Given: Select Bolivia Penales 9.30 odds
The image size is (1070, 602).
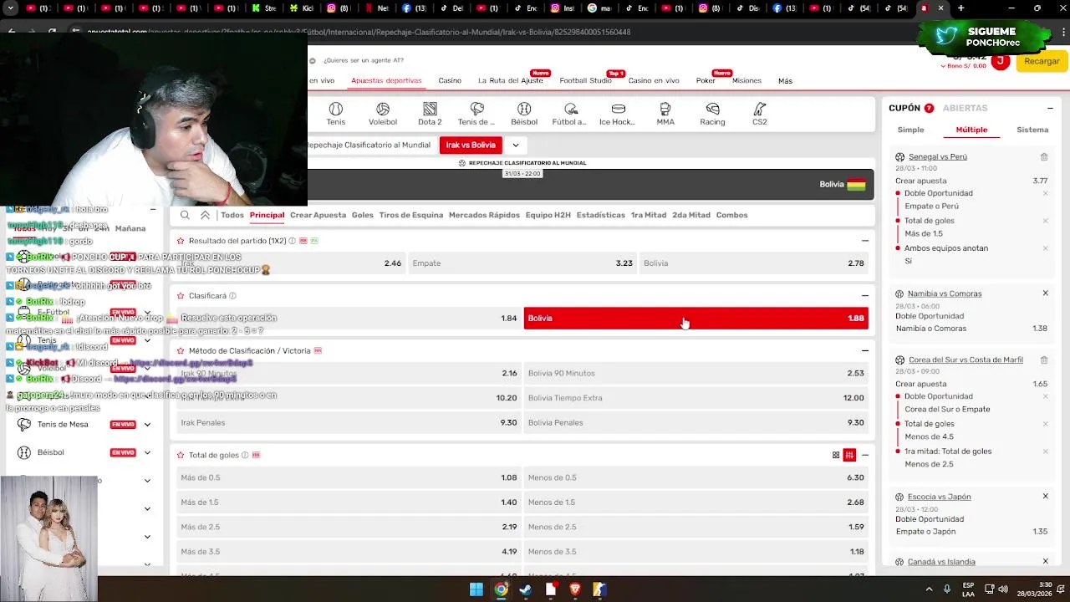Looking at the screenshot, I should [695, 423].
